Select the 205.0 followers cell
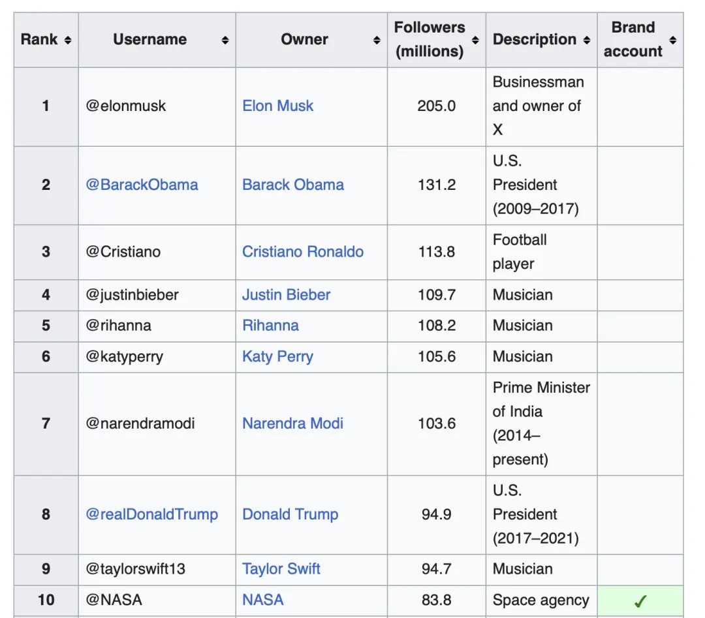 (436, 106)
